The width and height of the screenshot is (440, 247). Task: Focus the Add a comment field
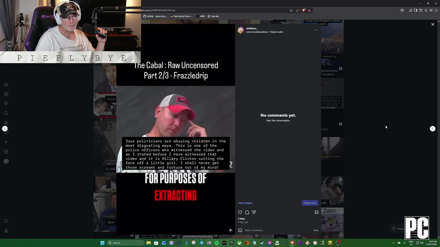click(x=278, y=230)
